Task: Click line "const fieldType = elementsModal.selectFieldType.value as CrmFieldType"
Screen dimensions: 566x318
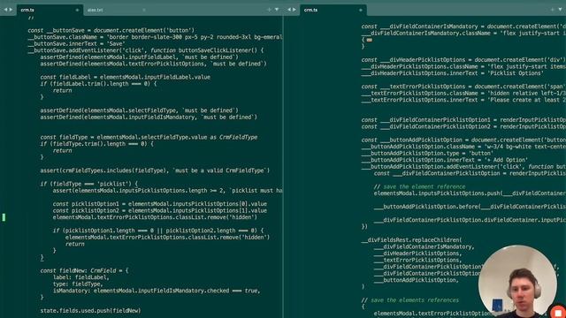Action: (149, 137)
